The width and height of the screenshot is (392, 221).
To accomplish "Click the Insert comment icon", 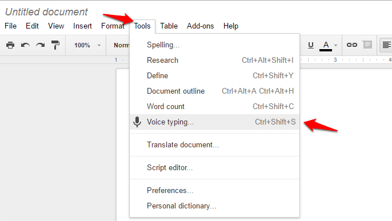I will (367, 45).
